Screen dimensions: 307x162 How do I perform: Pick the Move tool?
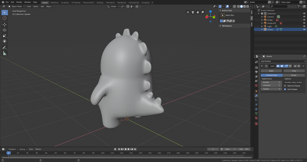(x=5, y=25)
